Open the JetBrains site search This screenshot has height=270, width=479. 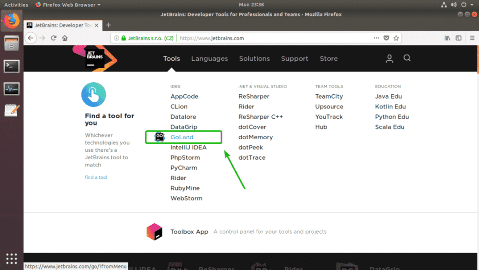[x=407, y=58]
